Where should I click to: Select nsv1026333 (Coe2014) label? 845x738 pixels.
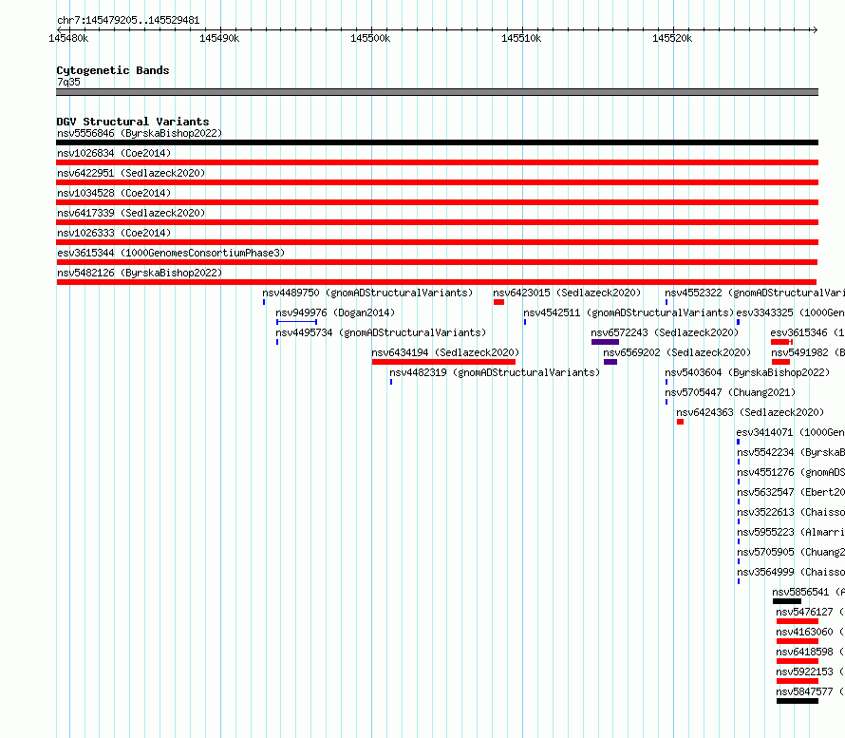click(x=114, y=233)
